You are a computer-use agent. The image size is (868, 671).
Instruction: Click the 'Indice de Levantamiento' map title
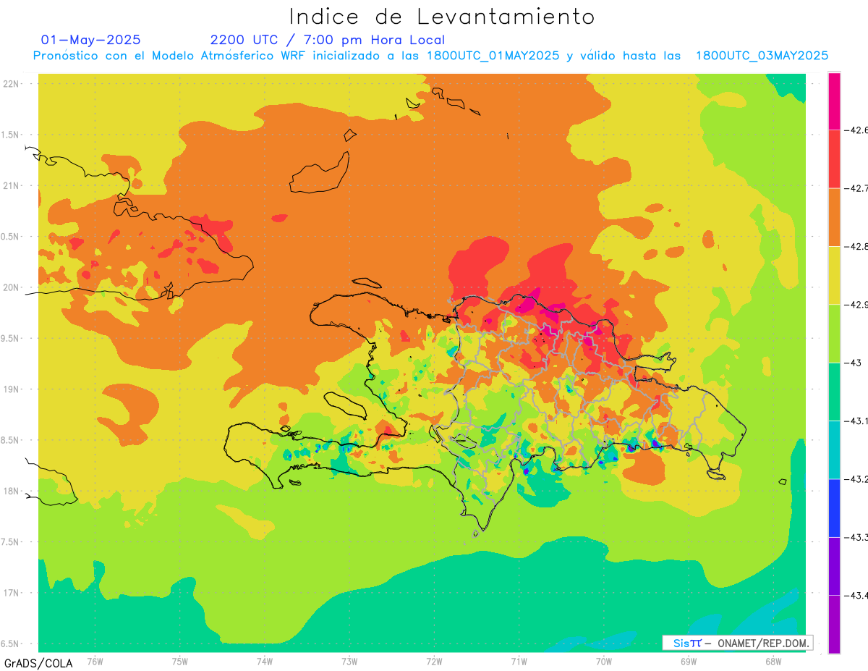point(442,17)
